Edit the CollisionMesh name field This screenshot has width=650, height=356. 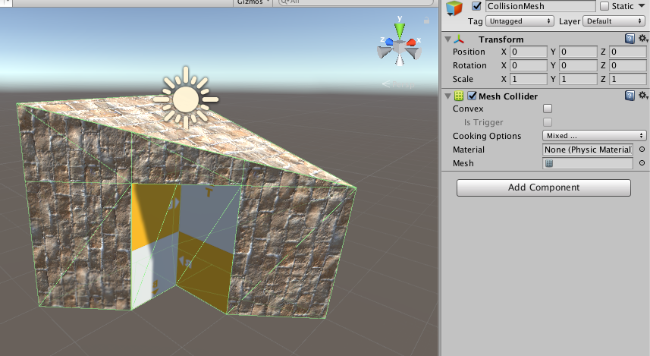click(x=541, y=6)
